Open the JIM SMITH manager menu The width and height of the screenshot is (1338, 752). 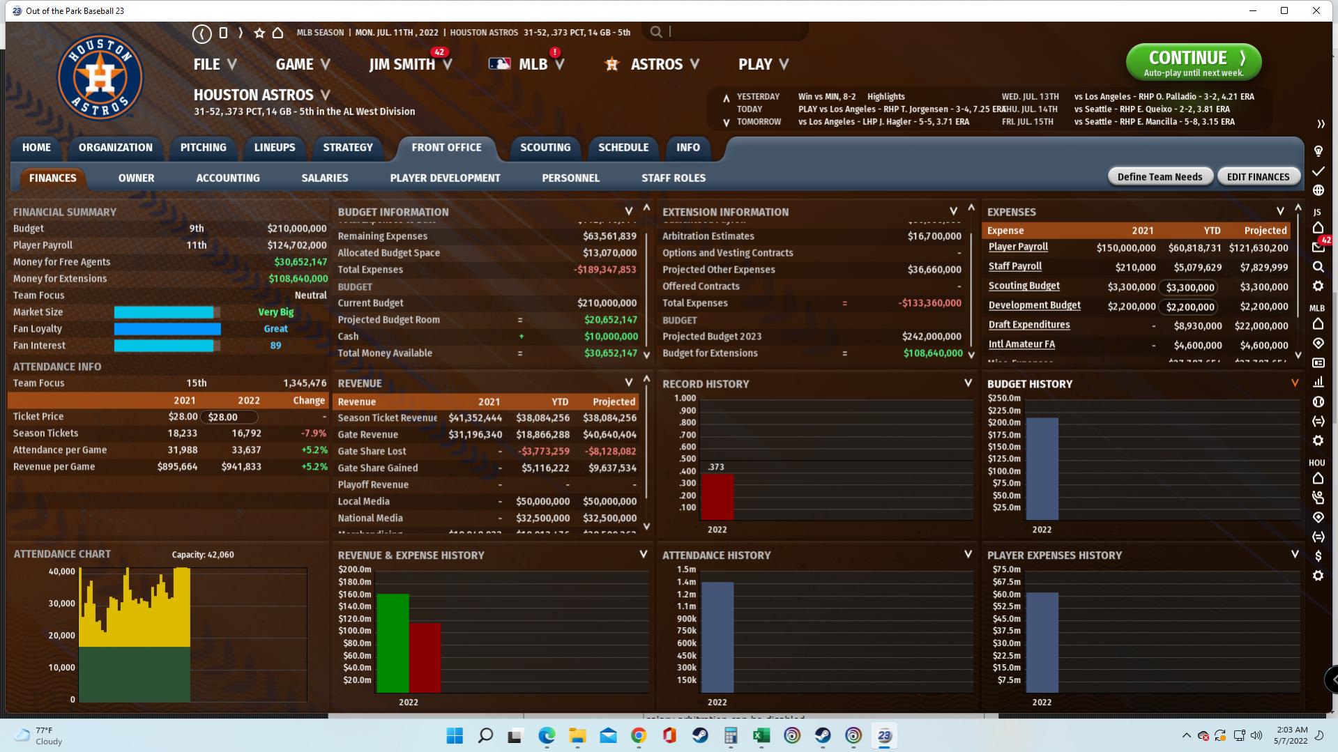click(411, 64)
